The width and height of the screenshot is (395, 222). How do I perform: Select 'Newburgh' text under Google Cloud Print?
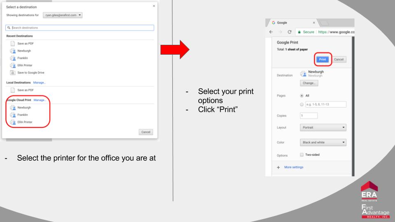tap(24, 108)
